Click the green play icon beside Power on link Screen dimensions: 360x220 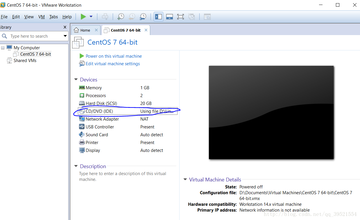point(82,56)
